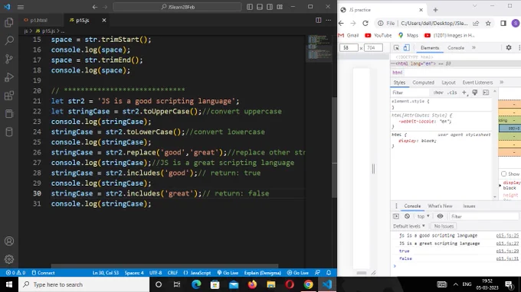The image size is (521, 292).
Task: Add a new style rule plus icon
Action: point(464,92)
